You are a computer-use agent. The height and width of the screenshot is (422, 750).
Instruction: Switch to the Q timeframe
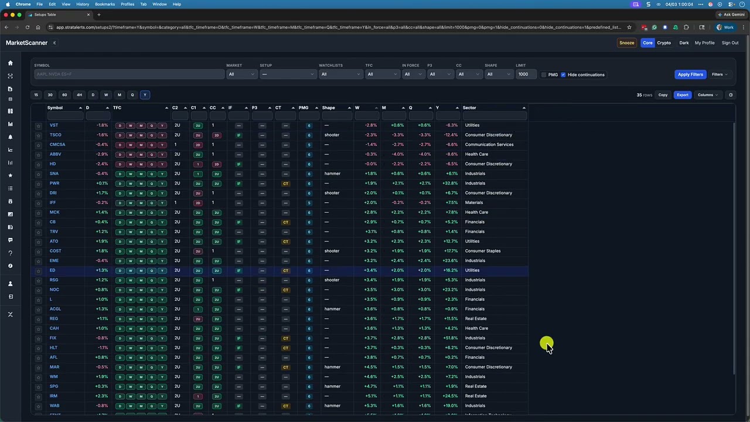coord(132,95)
